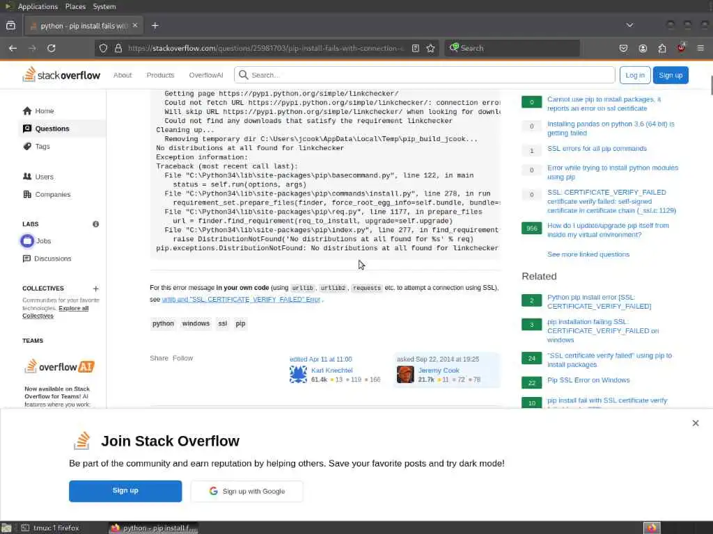Select the python tag
713x534 pixels.
[163, 323]
